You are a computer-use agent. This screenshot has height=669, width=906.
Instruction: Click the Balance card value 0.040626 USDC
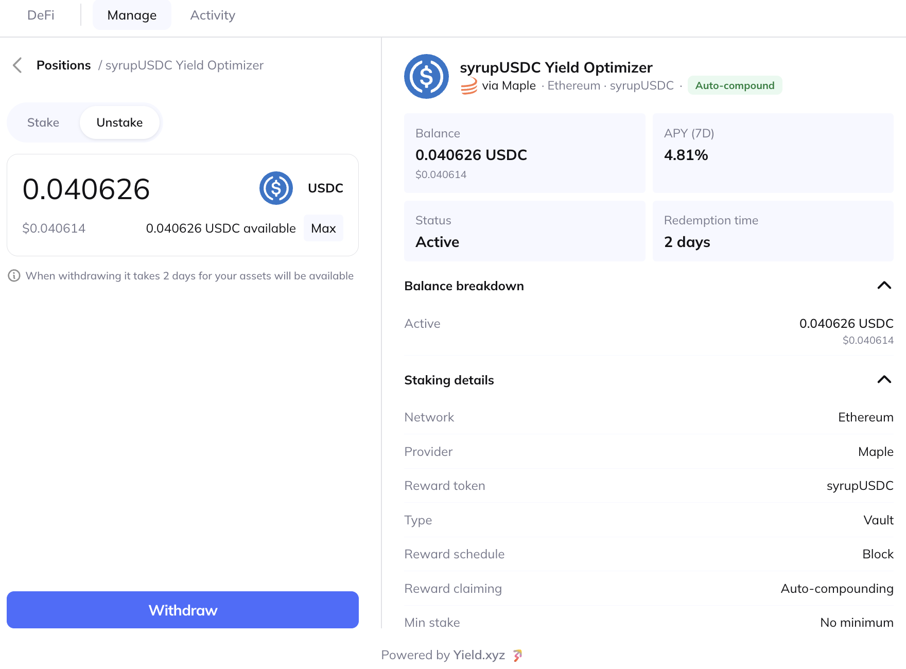[471, 155]
